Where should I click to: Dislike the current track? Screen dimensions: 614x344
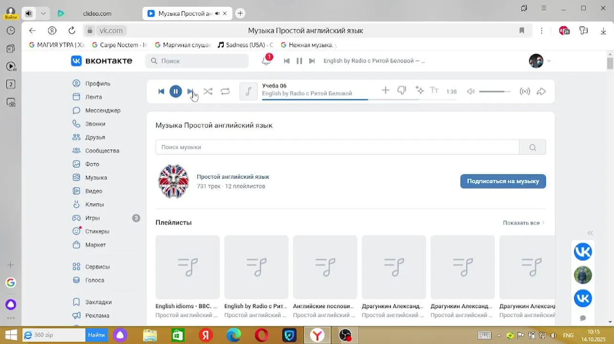click(402, 90)
